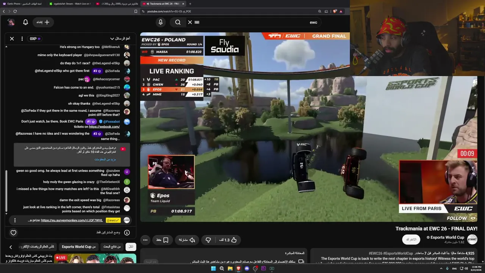Open Discord from the taskbar
This screenshot has width=485, height=273.
click(x=247, y=268)
